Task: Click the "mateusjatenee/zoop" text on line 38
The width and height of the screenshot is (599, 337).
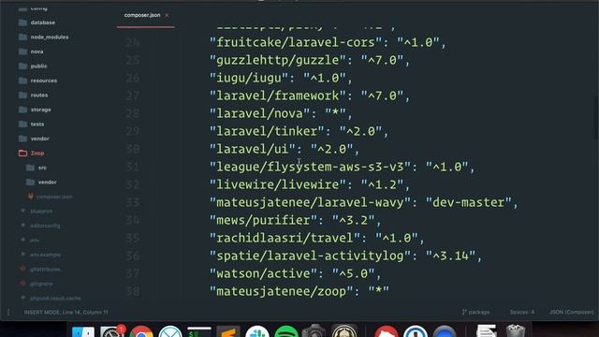Action: point(282,291)
